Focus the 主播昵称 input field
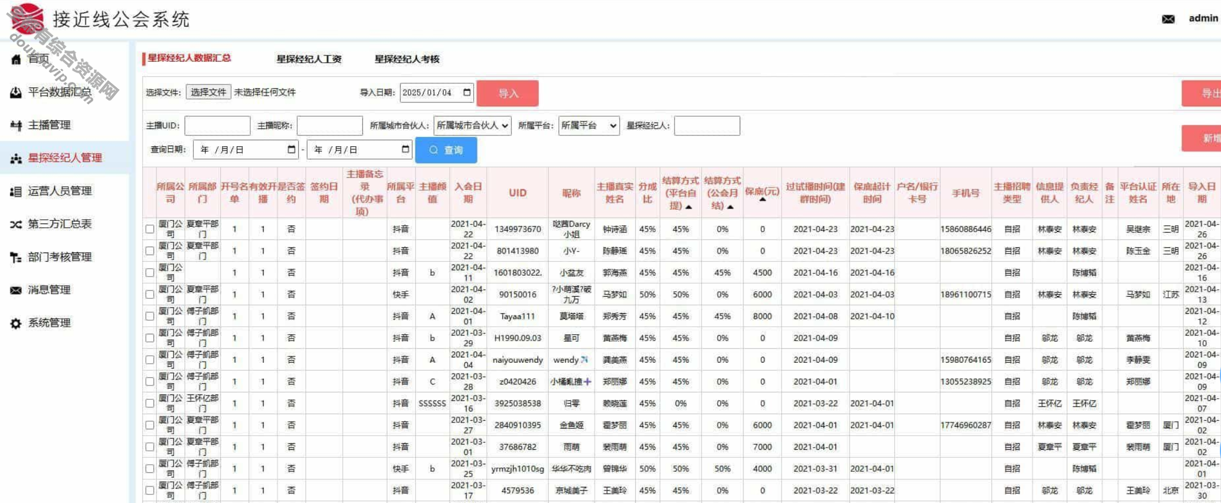 click(329, 126)
